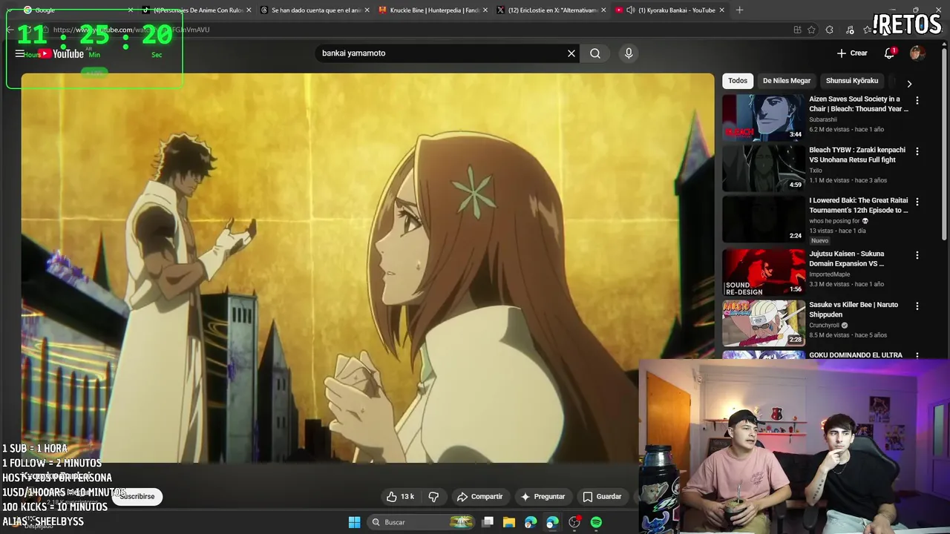Screen dimensions: 950x534
Task: Mute the Kyoraku Bankai tab speaker icon
Action: point(630,10)
